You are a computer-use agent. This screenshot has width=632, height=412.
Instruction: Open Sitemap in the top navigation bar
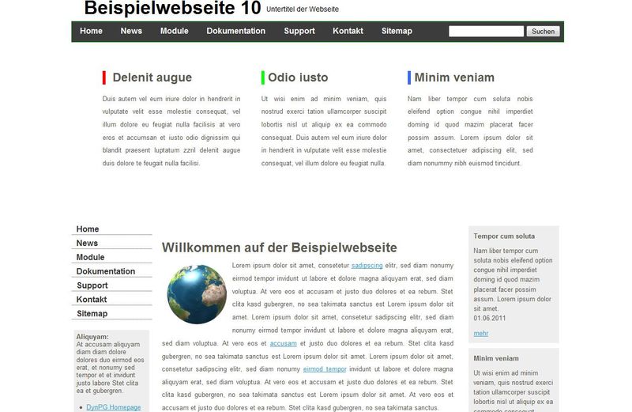(x=397, y=31)
